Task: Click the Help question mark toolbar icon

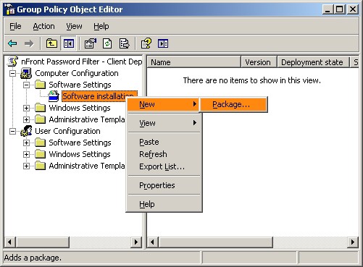Action: pyautogui.click(x=146, y=43)
